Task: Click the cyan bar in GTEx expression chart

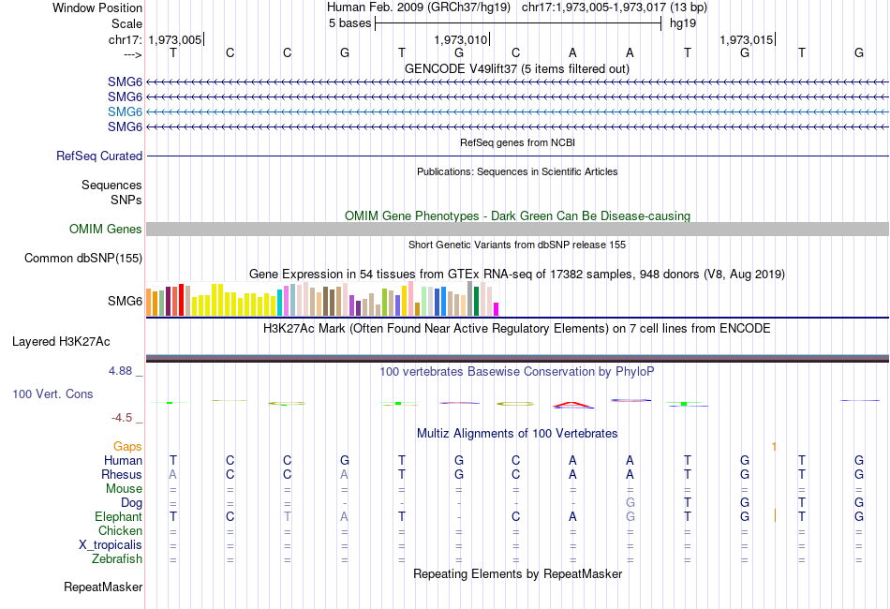Action: [280, 303]
